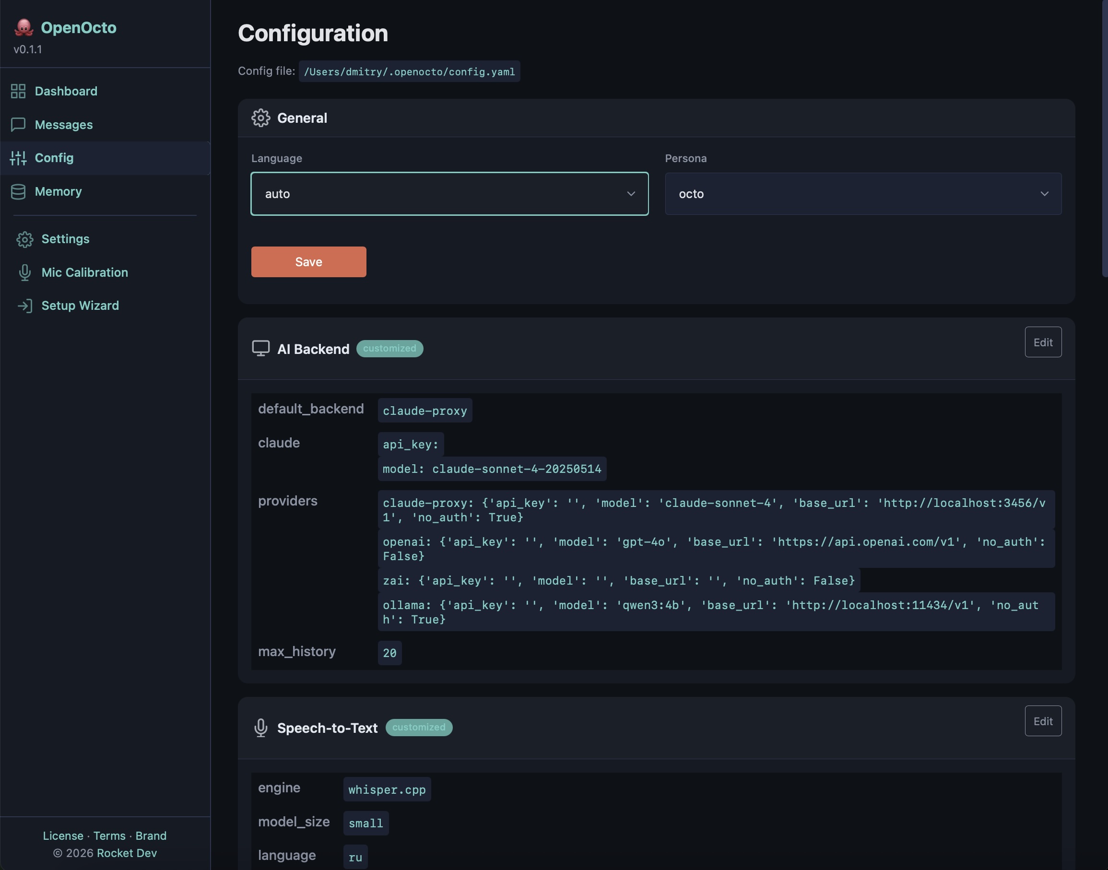Open Settings from the sidebar
Image resolution: width=1108 pixels, height=870 pixels.
coord(105,239)
